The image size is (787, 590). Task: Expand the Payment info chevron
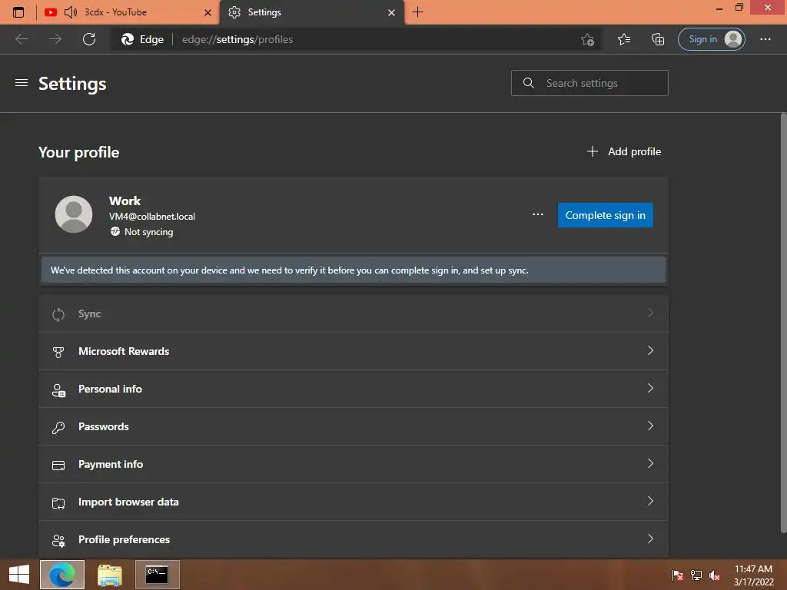[650, 463]
